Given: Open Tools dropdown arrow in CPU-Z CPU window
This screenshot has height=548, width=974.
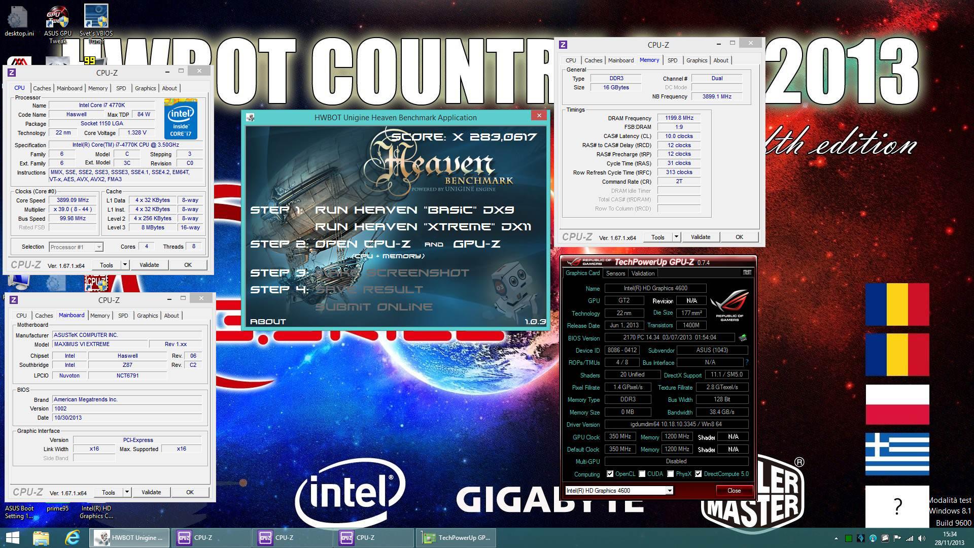Looking at the screenshot, I should (x=125, y=265).
